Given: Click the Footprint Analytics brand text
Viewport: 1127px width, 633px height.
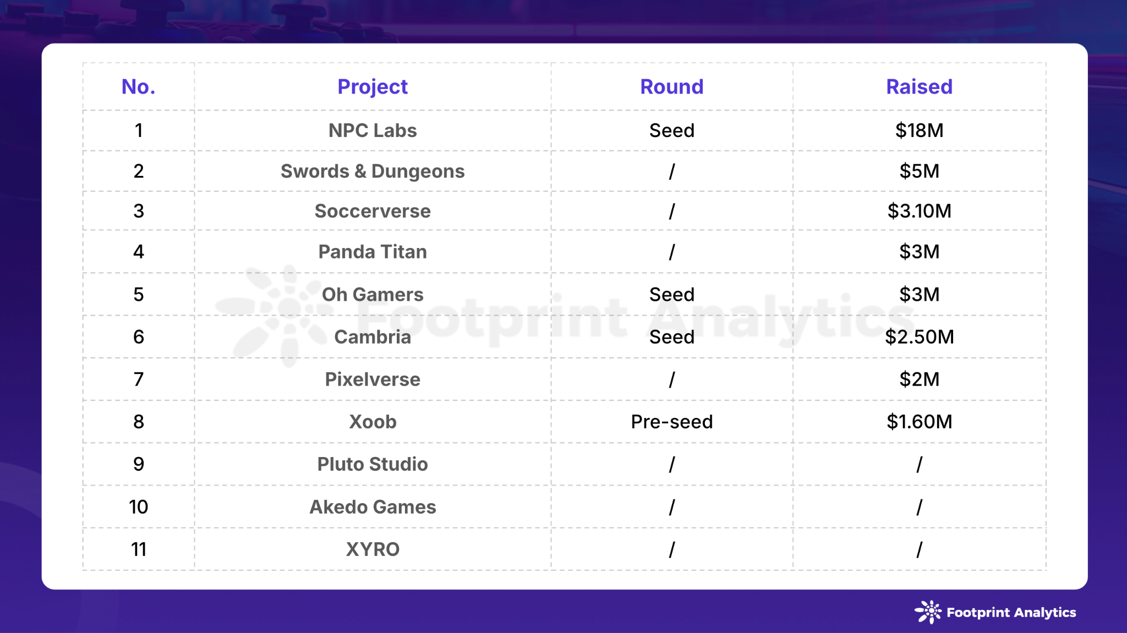Looking at the screenshot, I should coord(1011,613).
